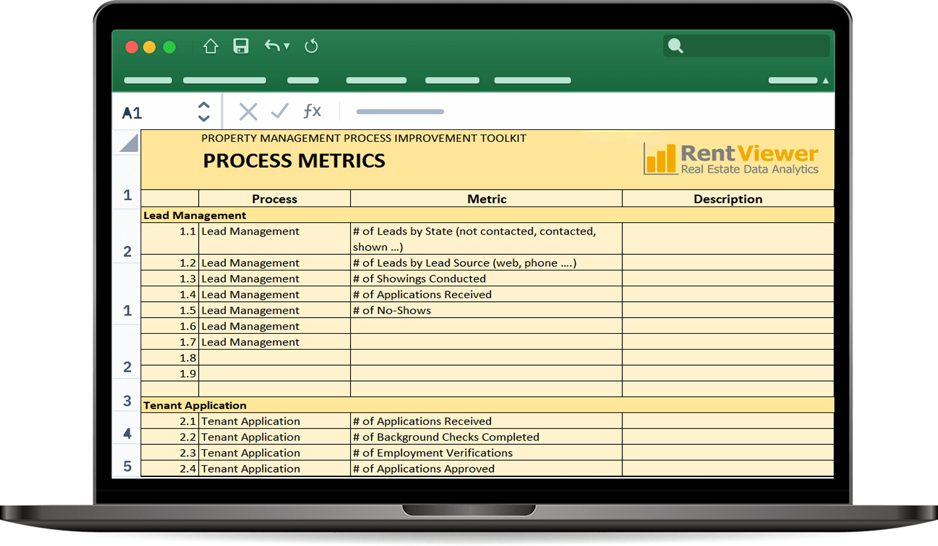This screenshot has width=938, height=546.
Task: Cancel formula entry with X icon
Action: [x=248, y=112]
